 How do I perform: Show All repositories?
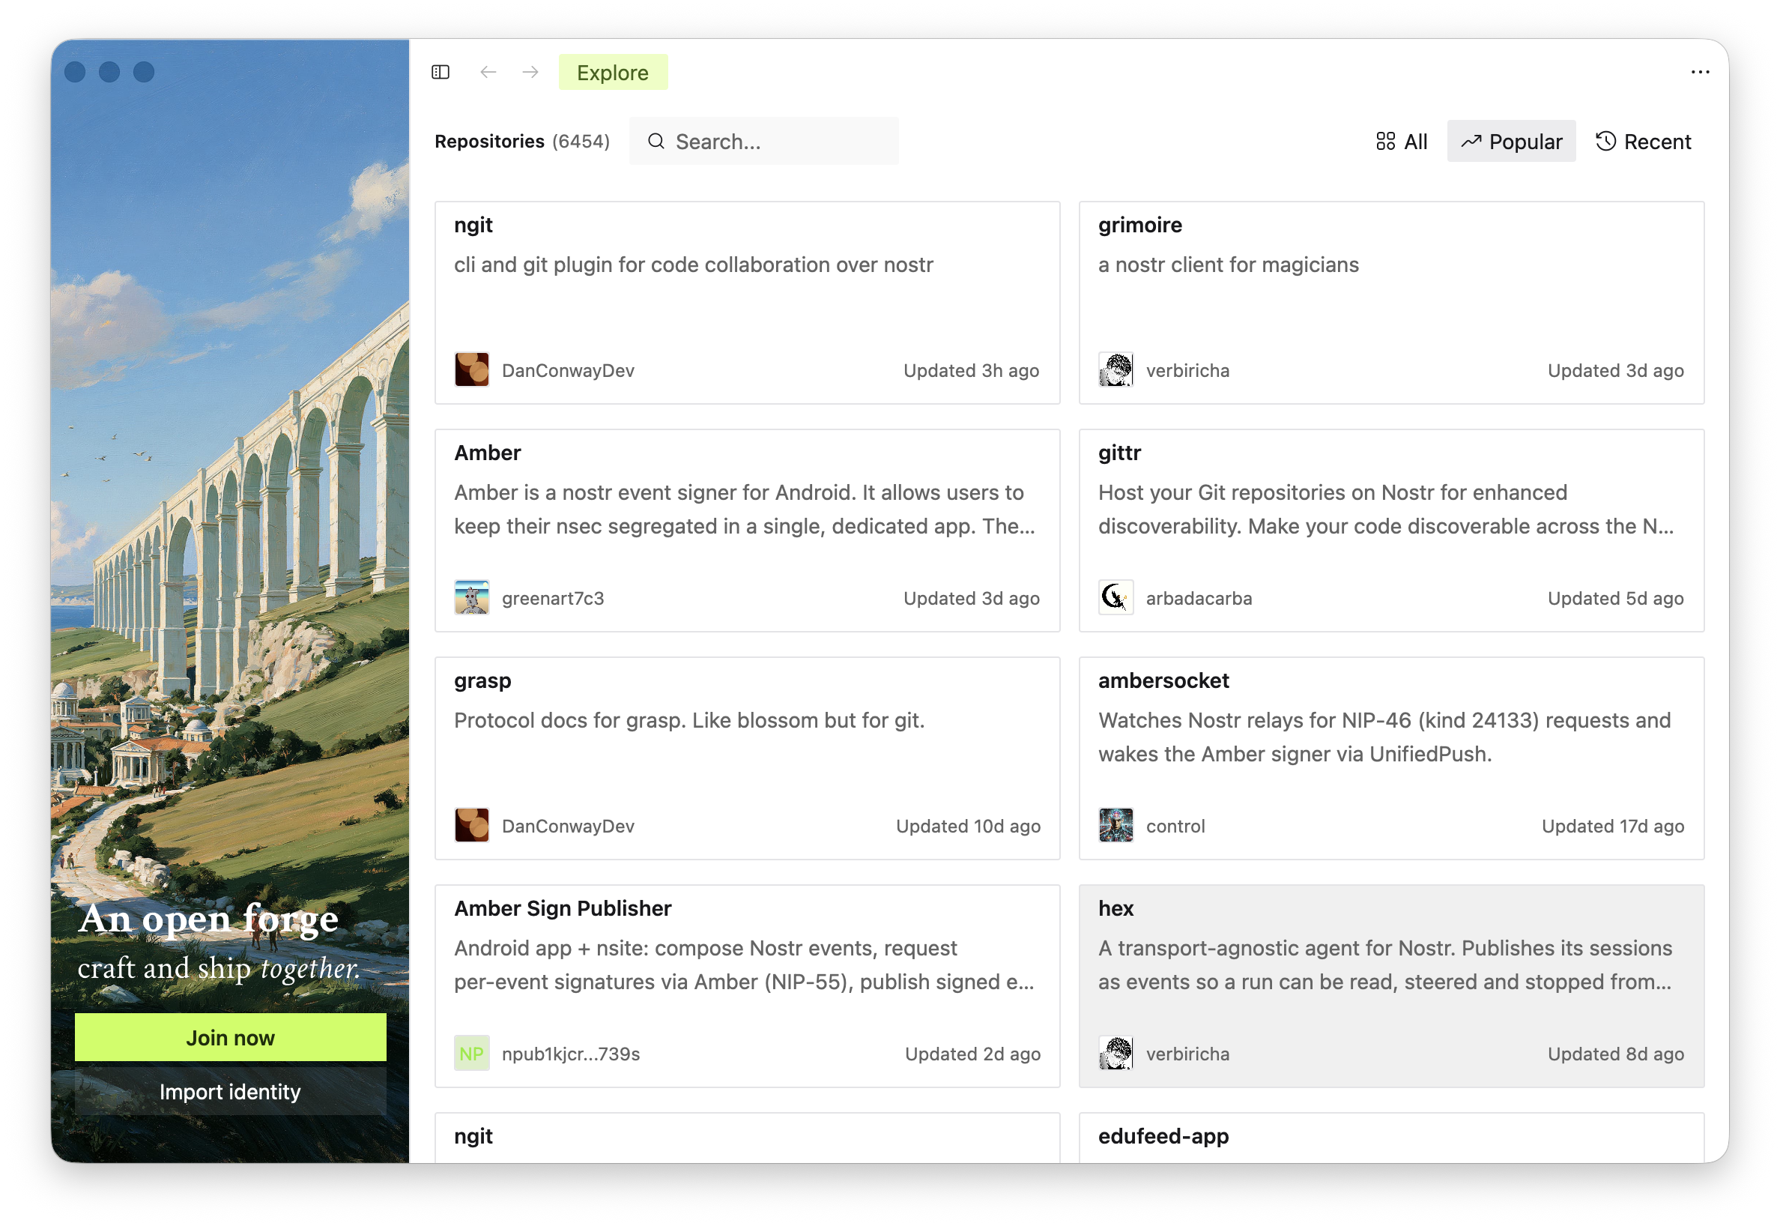pos(1402,142)
